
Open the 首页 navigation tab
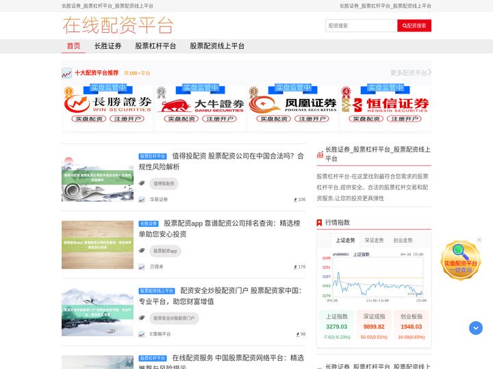tap(73, 46)
